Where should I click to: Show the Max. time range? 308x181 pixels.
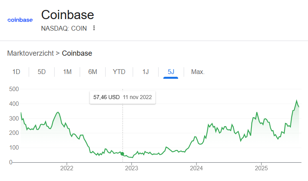click(x=198, y=72)
